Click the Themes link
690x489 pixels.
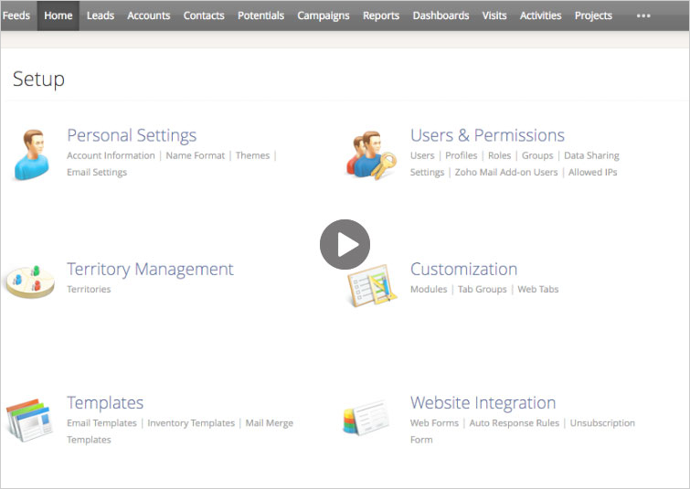pyautogui.click(x=252, y=155)
